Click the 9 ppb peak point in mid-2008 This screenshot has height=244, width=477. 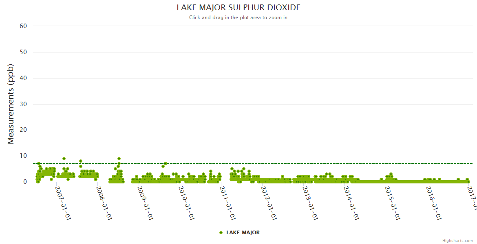click(x=119, y=159)
